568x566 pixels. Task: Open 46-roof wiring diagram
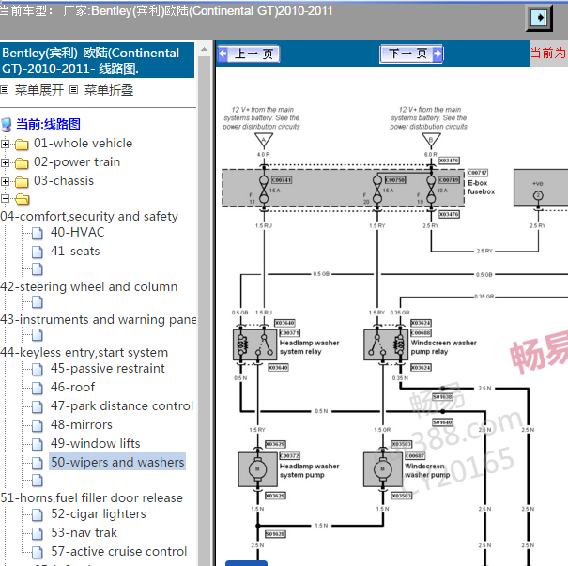coord(73,387)
